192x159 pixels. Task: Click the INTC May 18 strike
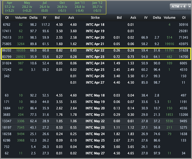[x=95, y=95]
